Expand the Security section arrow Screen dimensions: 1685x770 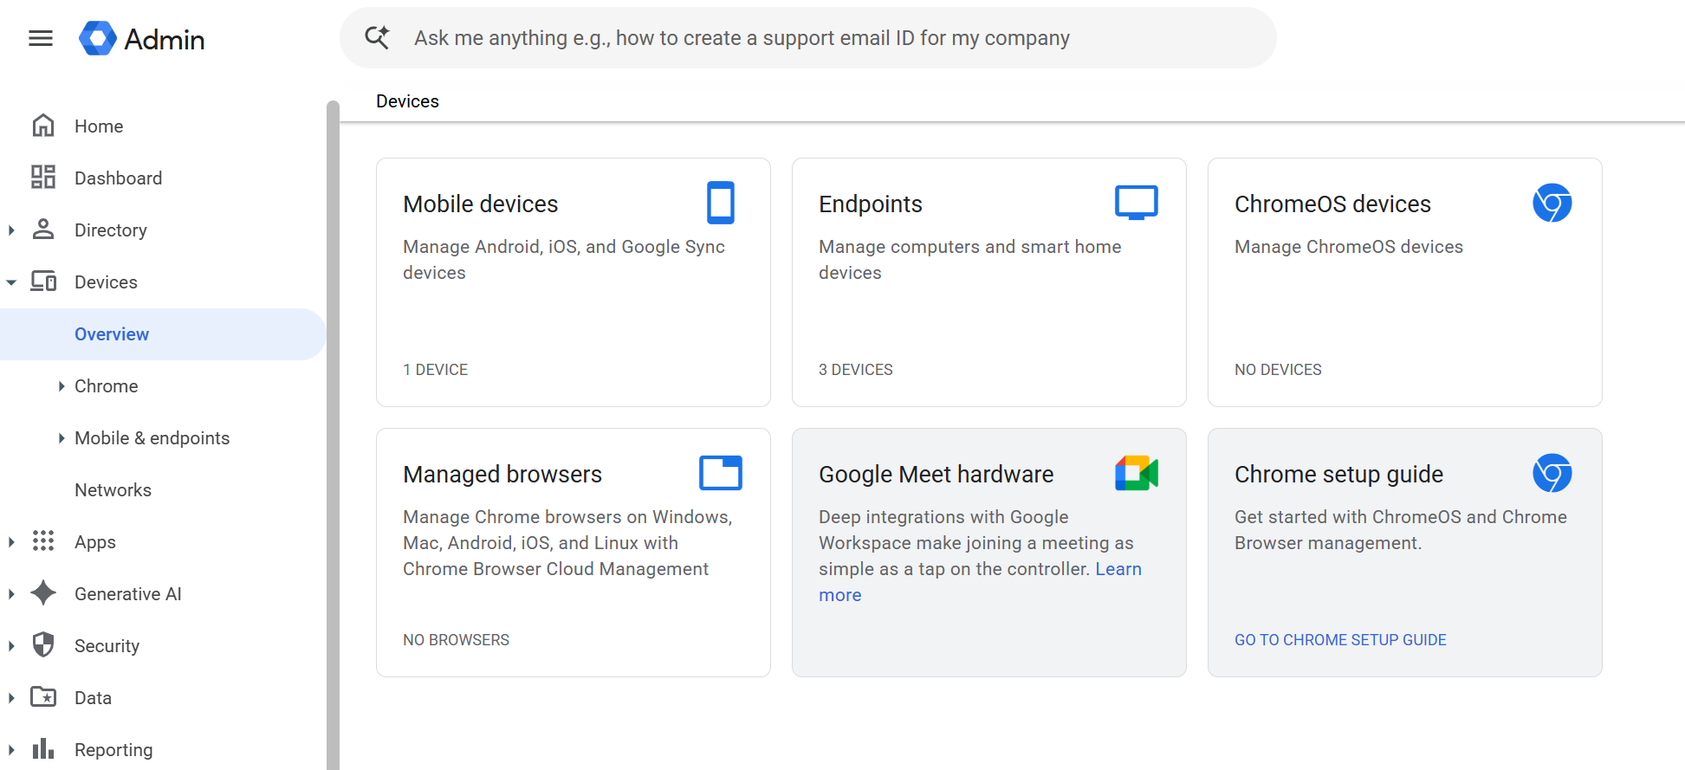pyautogui.click(x=11, y=646)
